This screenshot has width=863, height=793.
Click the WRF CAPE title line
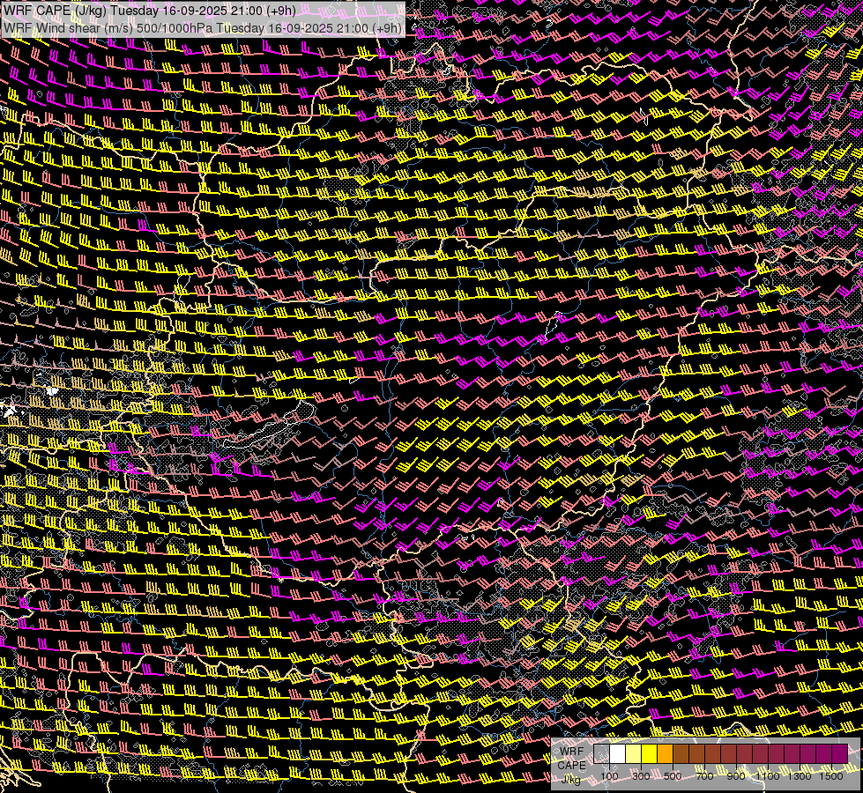click(149, 11)
